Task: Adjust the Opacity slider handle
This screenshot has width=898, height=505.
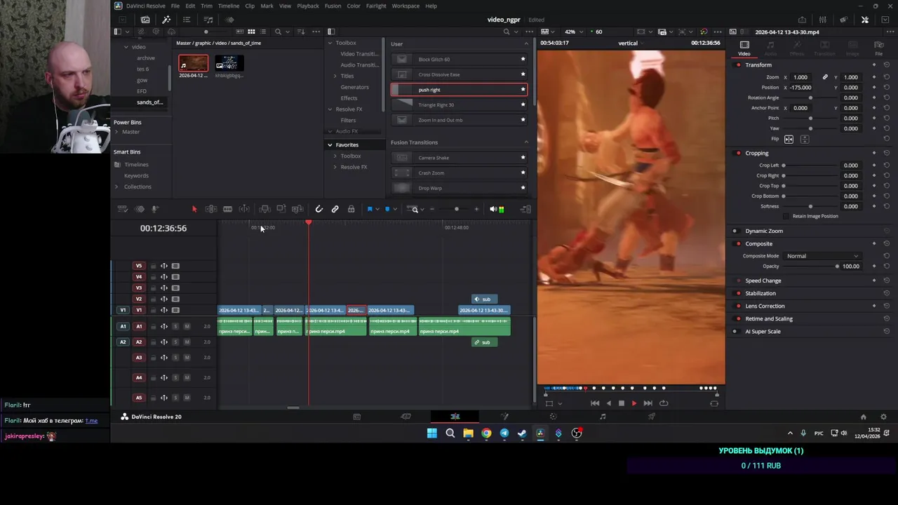Action: 837,267
